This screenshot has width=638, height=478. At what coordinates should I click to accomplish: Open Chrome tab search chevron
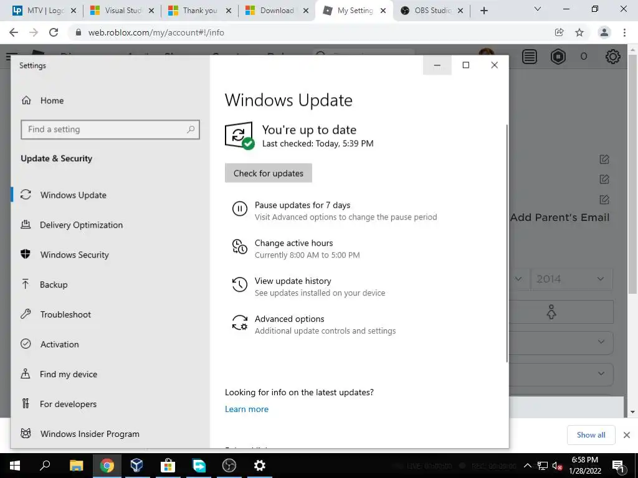pos(538,9)
